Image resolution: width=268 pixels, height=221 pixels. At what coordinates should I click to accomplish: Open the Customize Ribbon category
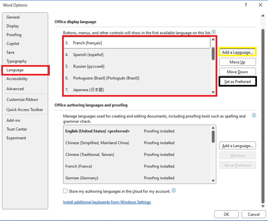pyautogui.click(x=25, y=100)
